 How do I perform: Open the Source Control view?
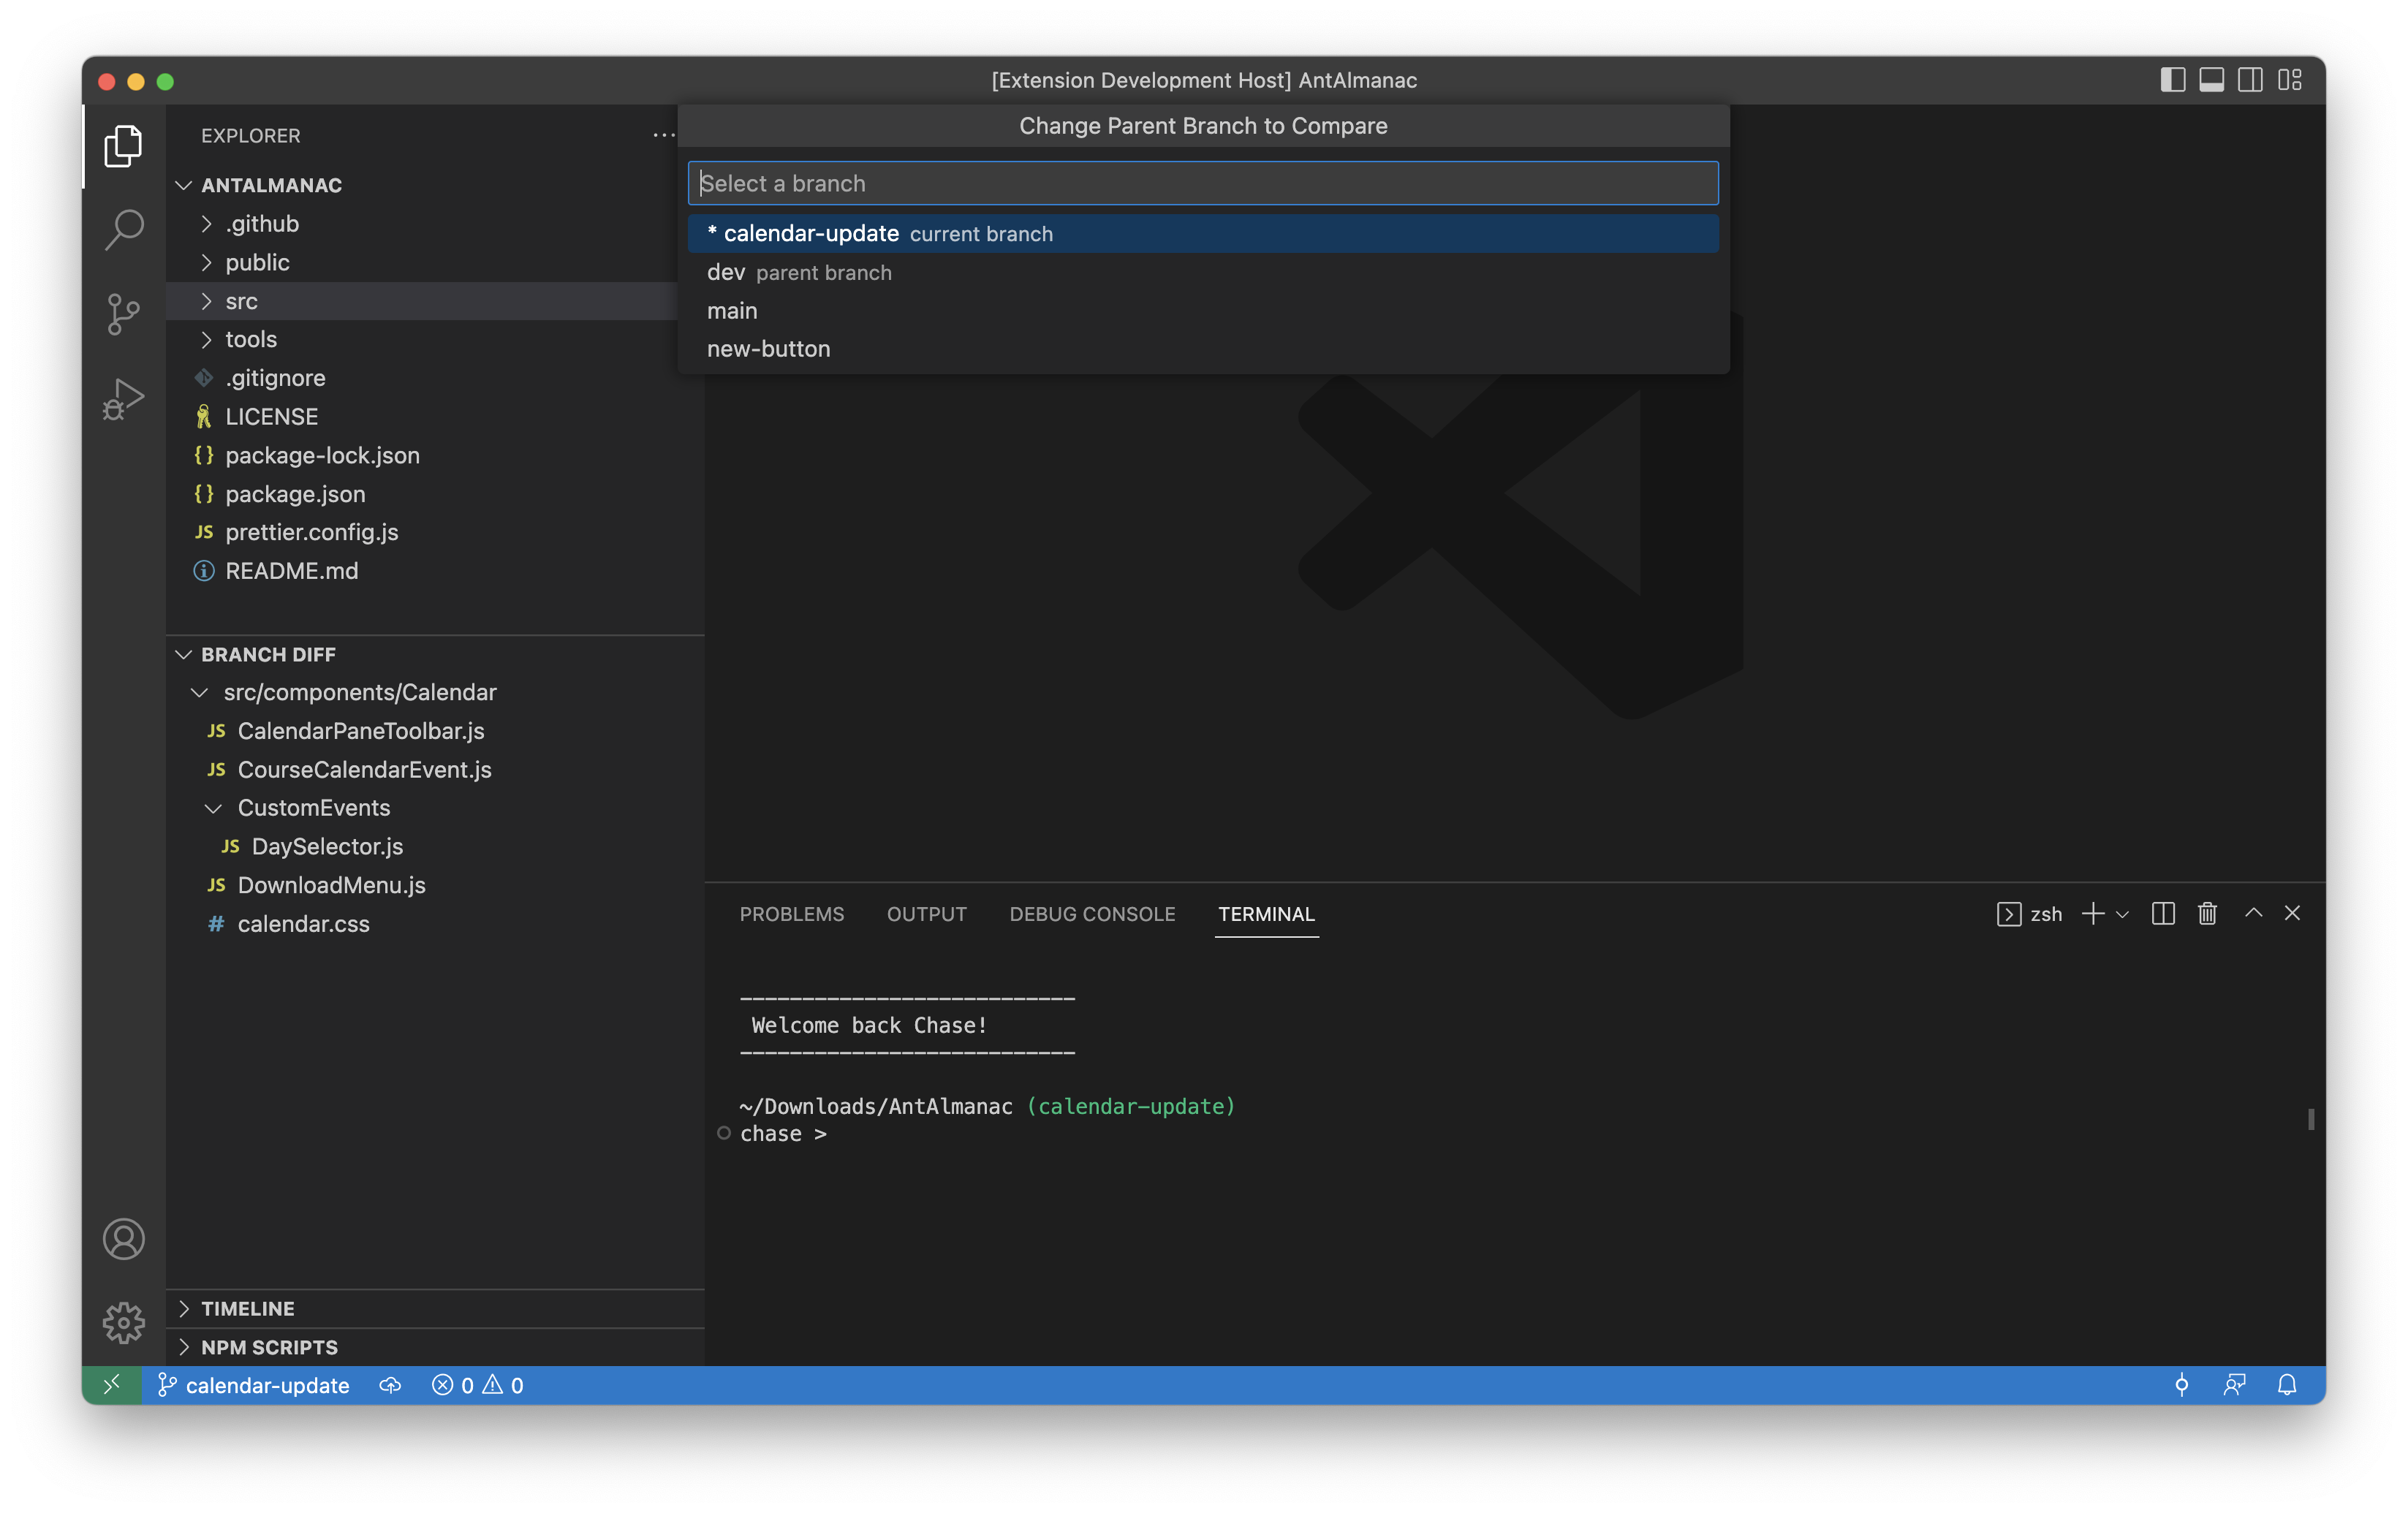coord(123,314)
